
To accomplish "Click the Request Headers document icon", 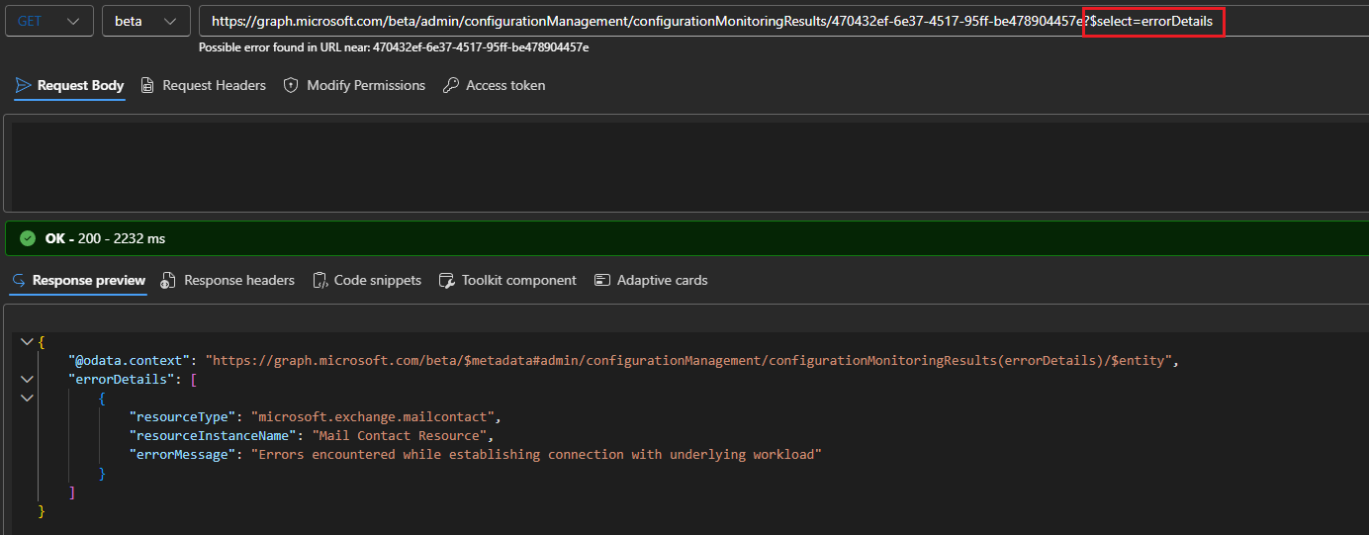I will pos(147,86).
